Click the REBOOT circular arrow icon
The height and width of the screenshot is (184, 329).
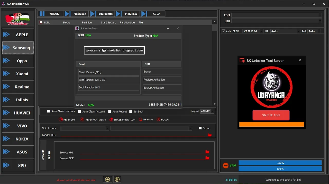point(141,119)
